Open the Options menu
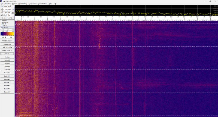Viewport: 218px width, 117px height. (x=14, y=4)
